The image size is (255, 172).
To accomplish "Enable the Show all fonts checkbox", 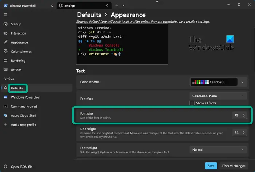I will (192, 103).
